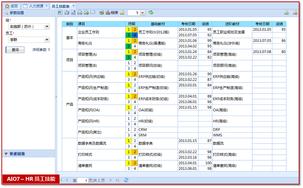
Task: Open the page size dropdown showing 5
Action: [143, 13]
